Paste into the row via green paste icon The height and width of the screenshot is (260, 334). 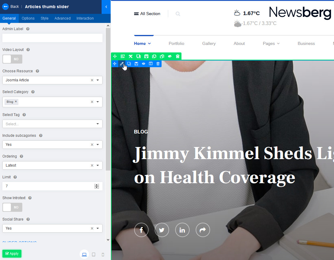(x=162, y=56)
